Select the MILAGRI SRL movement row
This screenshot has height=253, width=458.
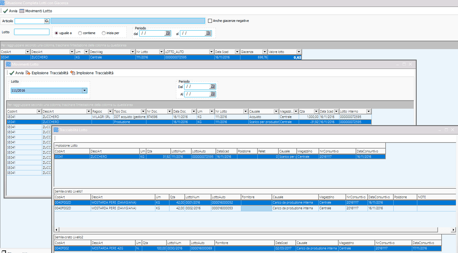pos(189,117)
